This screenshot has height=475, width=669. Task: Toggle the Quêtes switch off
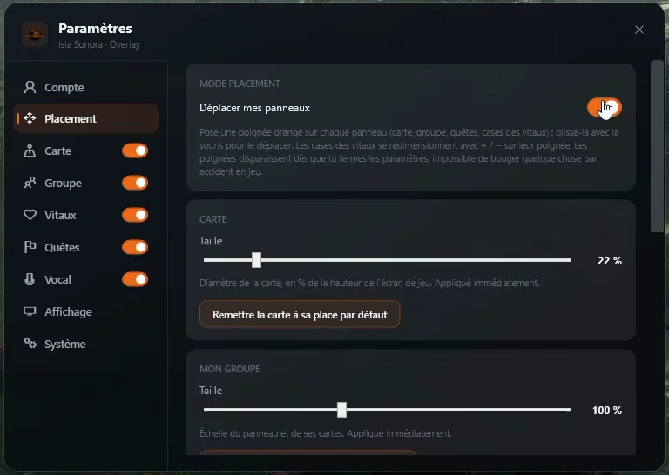[135, 247]
